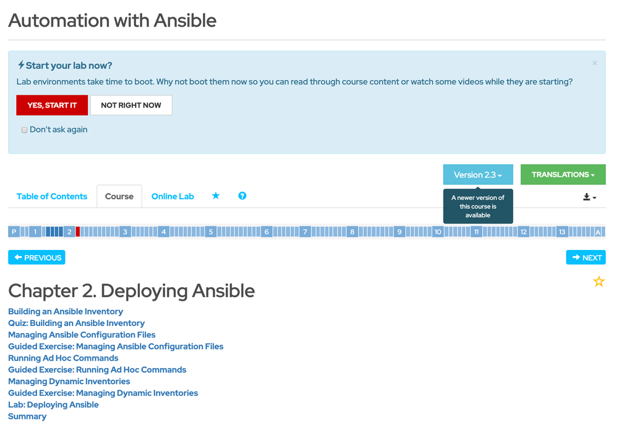Click the red current-section progress marker
The height and width of the screenshot is (430, 618).
click(x=78, y=232)
